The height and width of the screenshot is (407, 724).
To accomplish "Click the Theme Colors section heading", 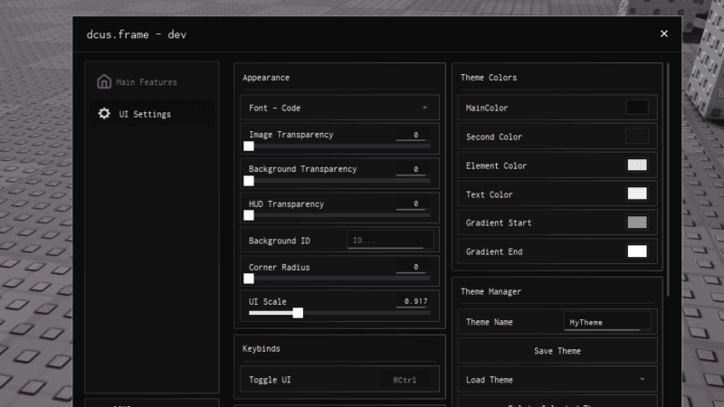I will [x=489, y=78].
